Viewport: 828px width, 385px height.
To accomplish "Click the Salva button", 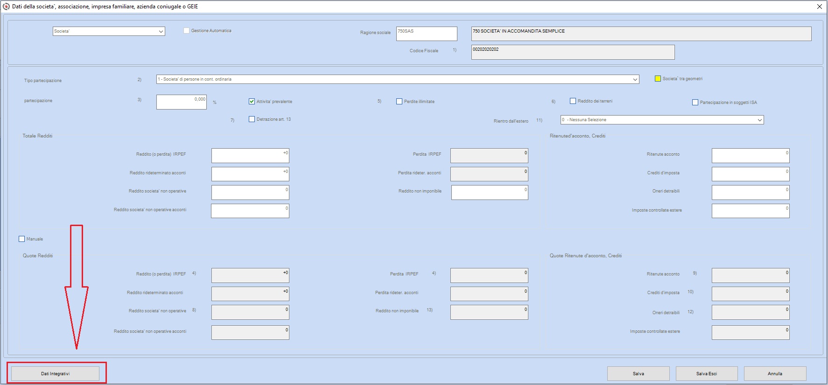I will click(x=638, y=374).
